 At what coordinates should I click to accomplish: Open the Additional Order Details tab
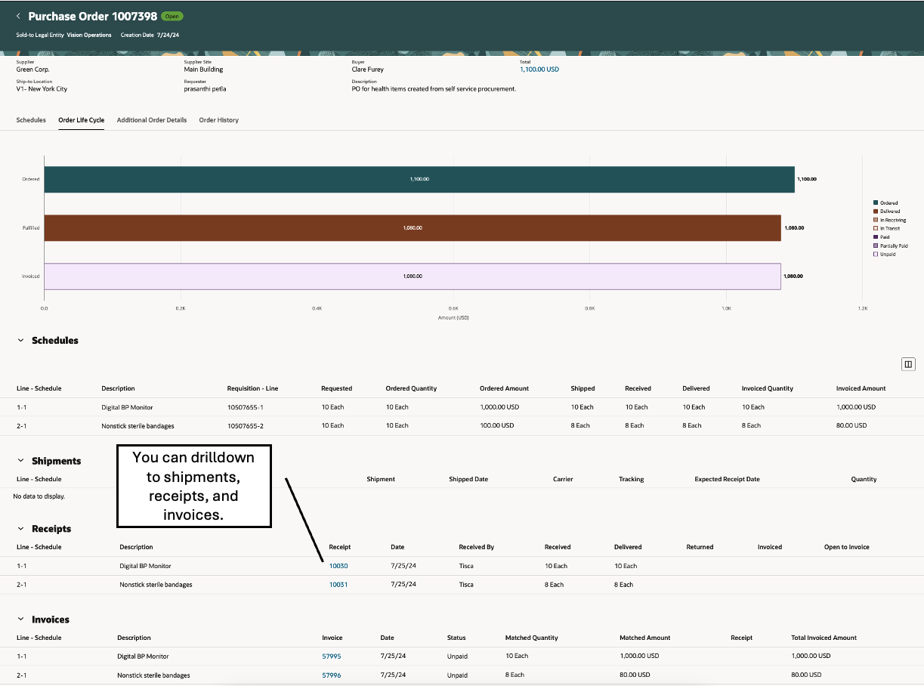click(x=152, y=120)
